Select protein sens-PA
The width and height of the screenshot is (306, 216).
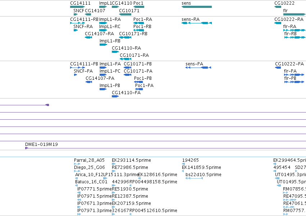tap(198, 68)
